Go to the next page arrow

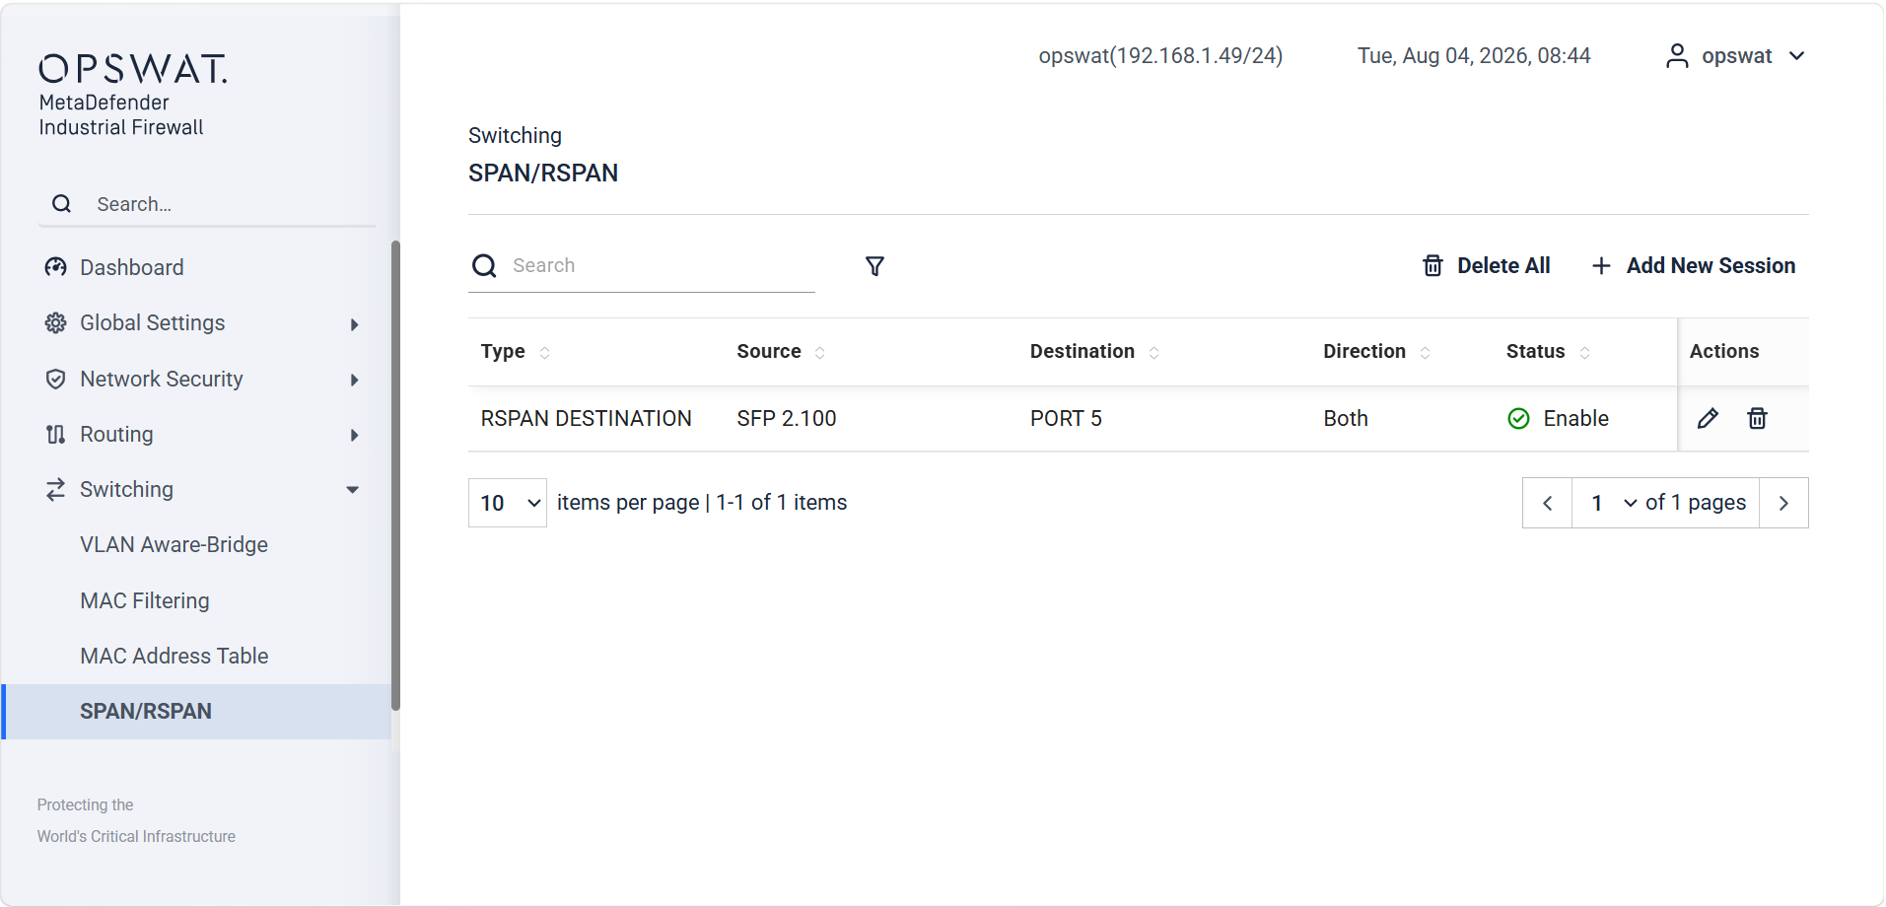[x=1783, y=503]
